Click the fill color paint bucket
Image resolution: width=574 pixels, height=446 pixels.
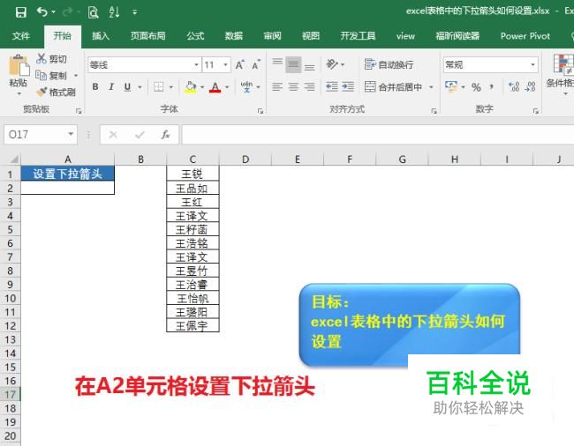point(190,87)
